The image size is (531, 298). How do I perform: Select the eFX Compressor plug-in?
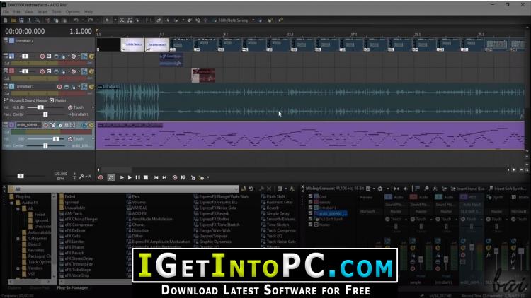tap(76, 225)
